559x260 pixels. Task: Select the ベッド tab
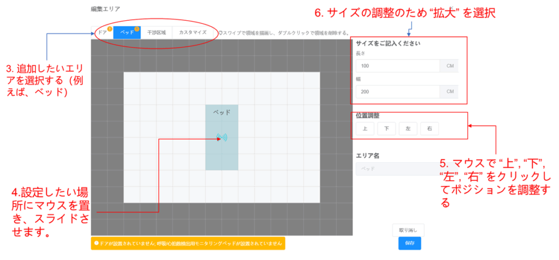(x=127, y=33)
